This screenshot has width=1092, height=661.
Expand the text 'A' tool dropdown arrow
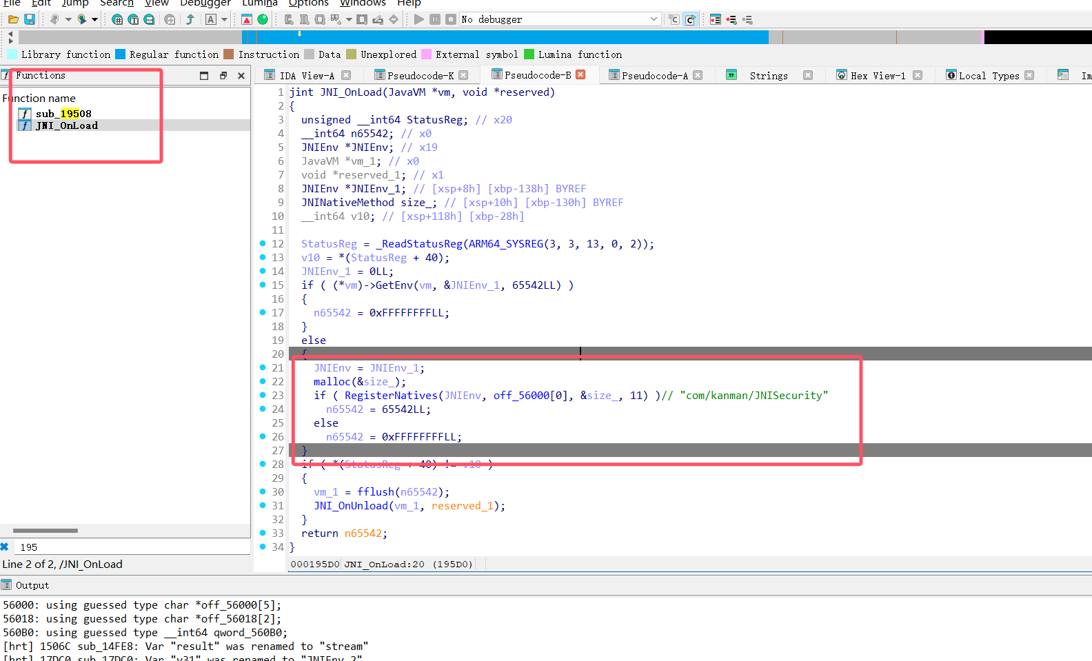pos(225,19)
